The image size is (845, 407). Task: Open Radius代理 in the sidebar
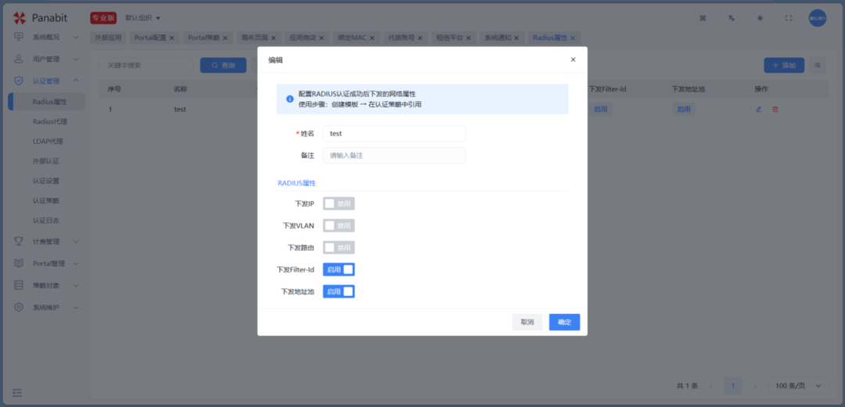49,121
